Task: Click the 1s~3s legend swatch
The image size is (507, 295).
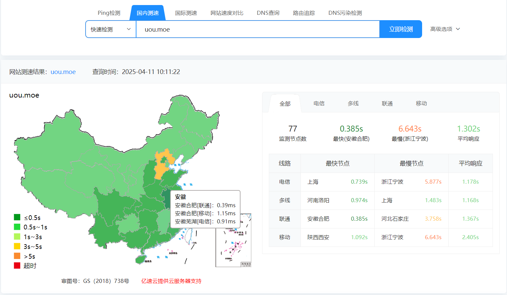Action: 17,237
